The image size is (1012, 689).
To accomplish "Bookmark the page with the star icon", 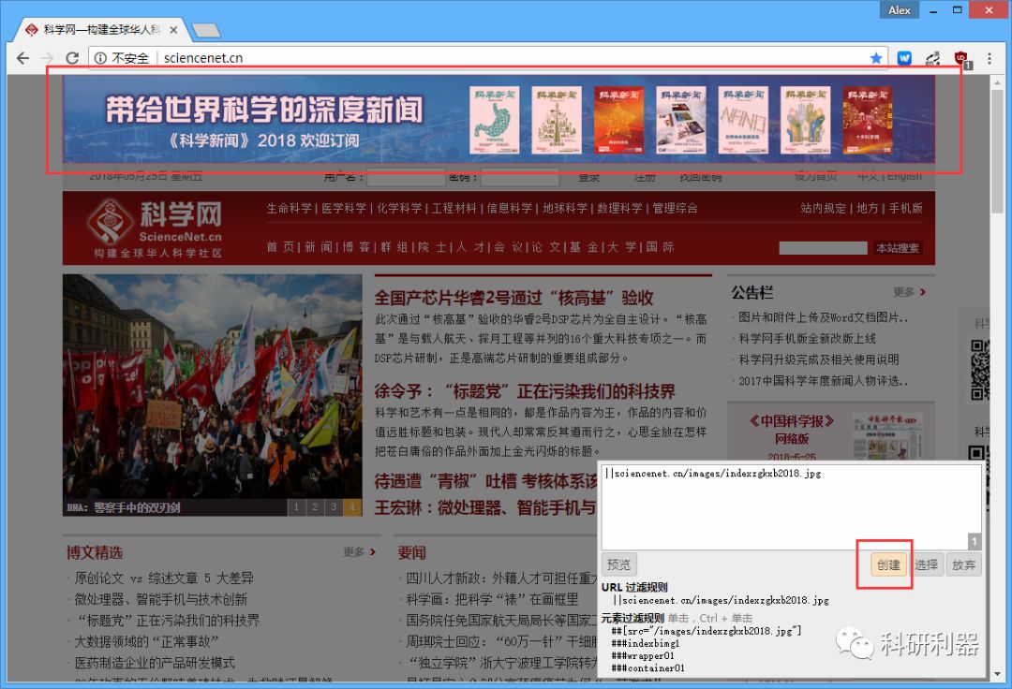I will point(876,58).
